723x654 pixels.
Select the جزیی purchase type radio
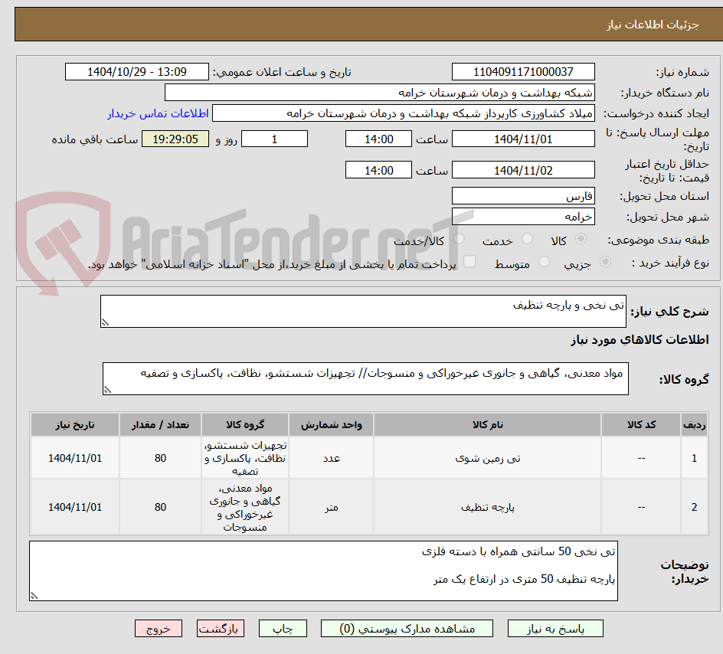(605, 262)
